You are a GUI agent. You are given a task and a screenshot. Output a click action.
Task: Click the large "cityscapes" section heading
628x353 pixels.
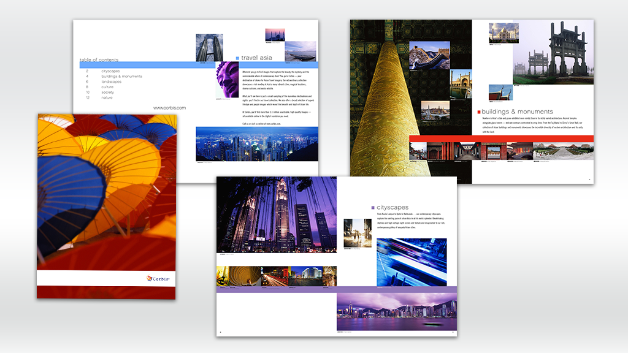392,207
